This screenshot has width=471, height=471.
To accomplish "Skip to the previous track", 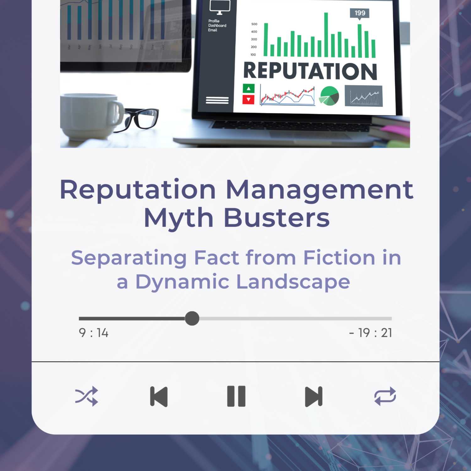I will [159, 397].
